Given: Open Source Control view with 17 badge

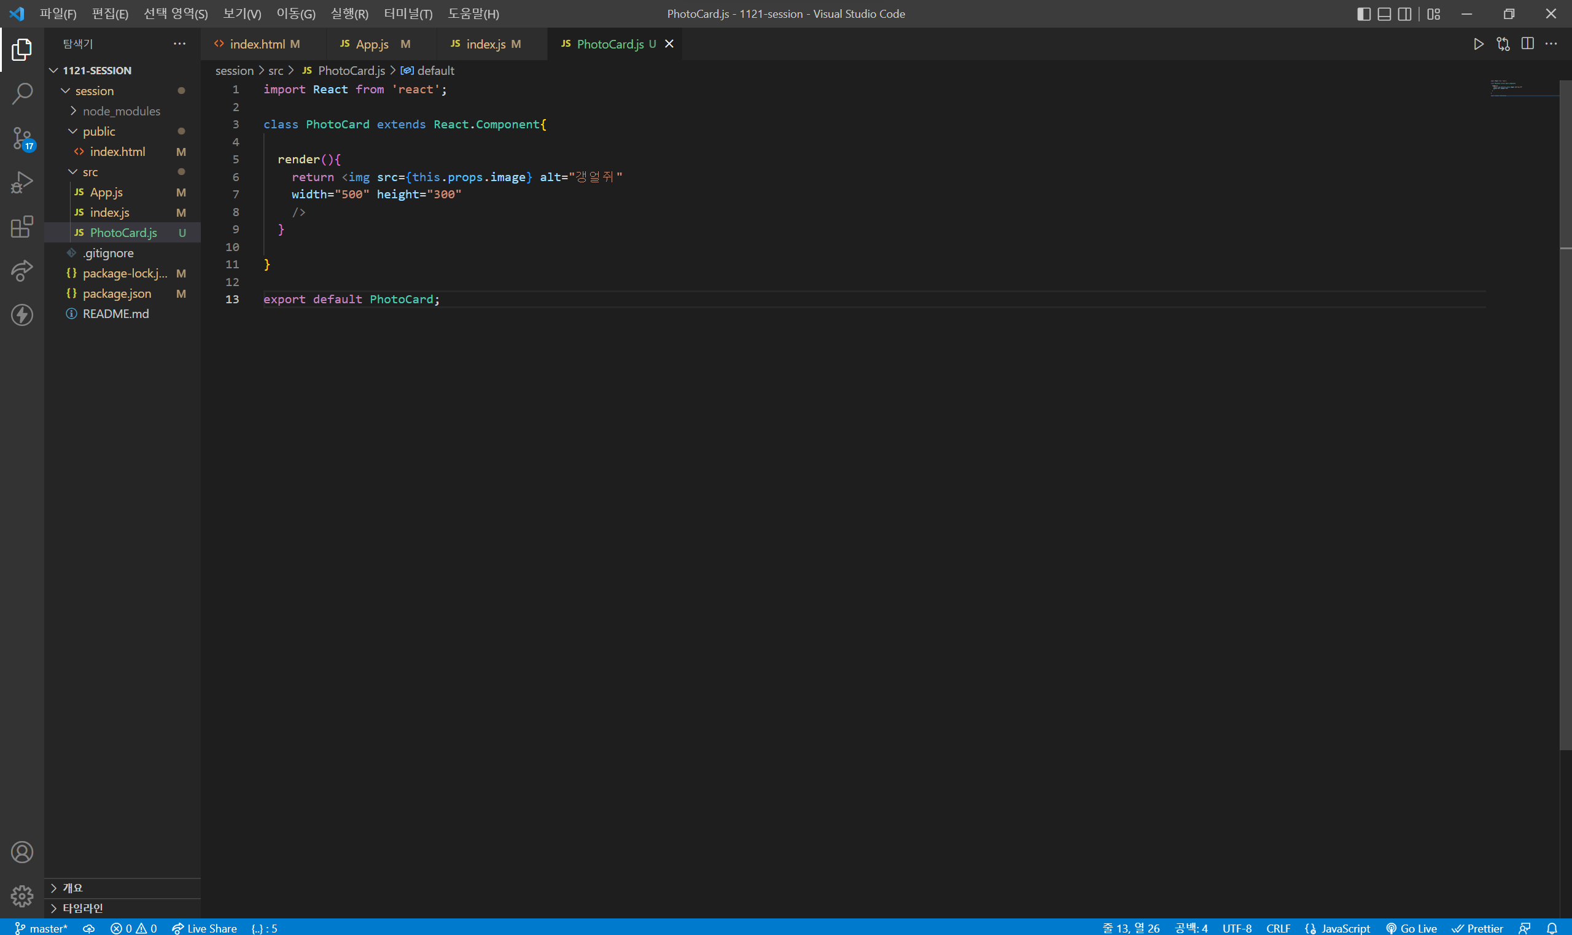Looking at the screenshot, I should (x=22, y=138).
